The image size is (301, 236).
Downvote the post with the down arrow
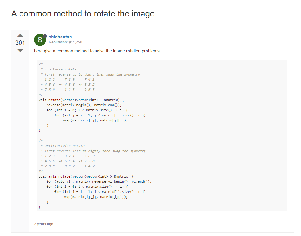coord(20,50)
